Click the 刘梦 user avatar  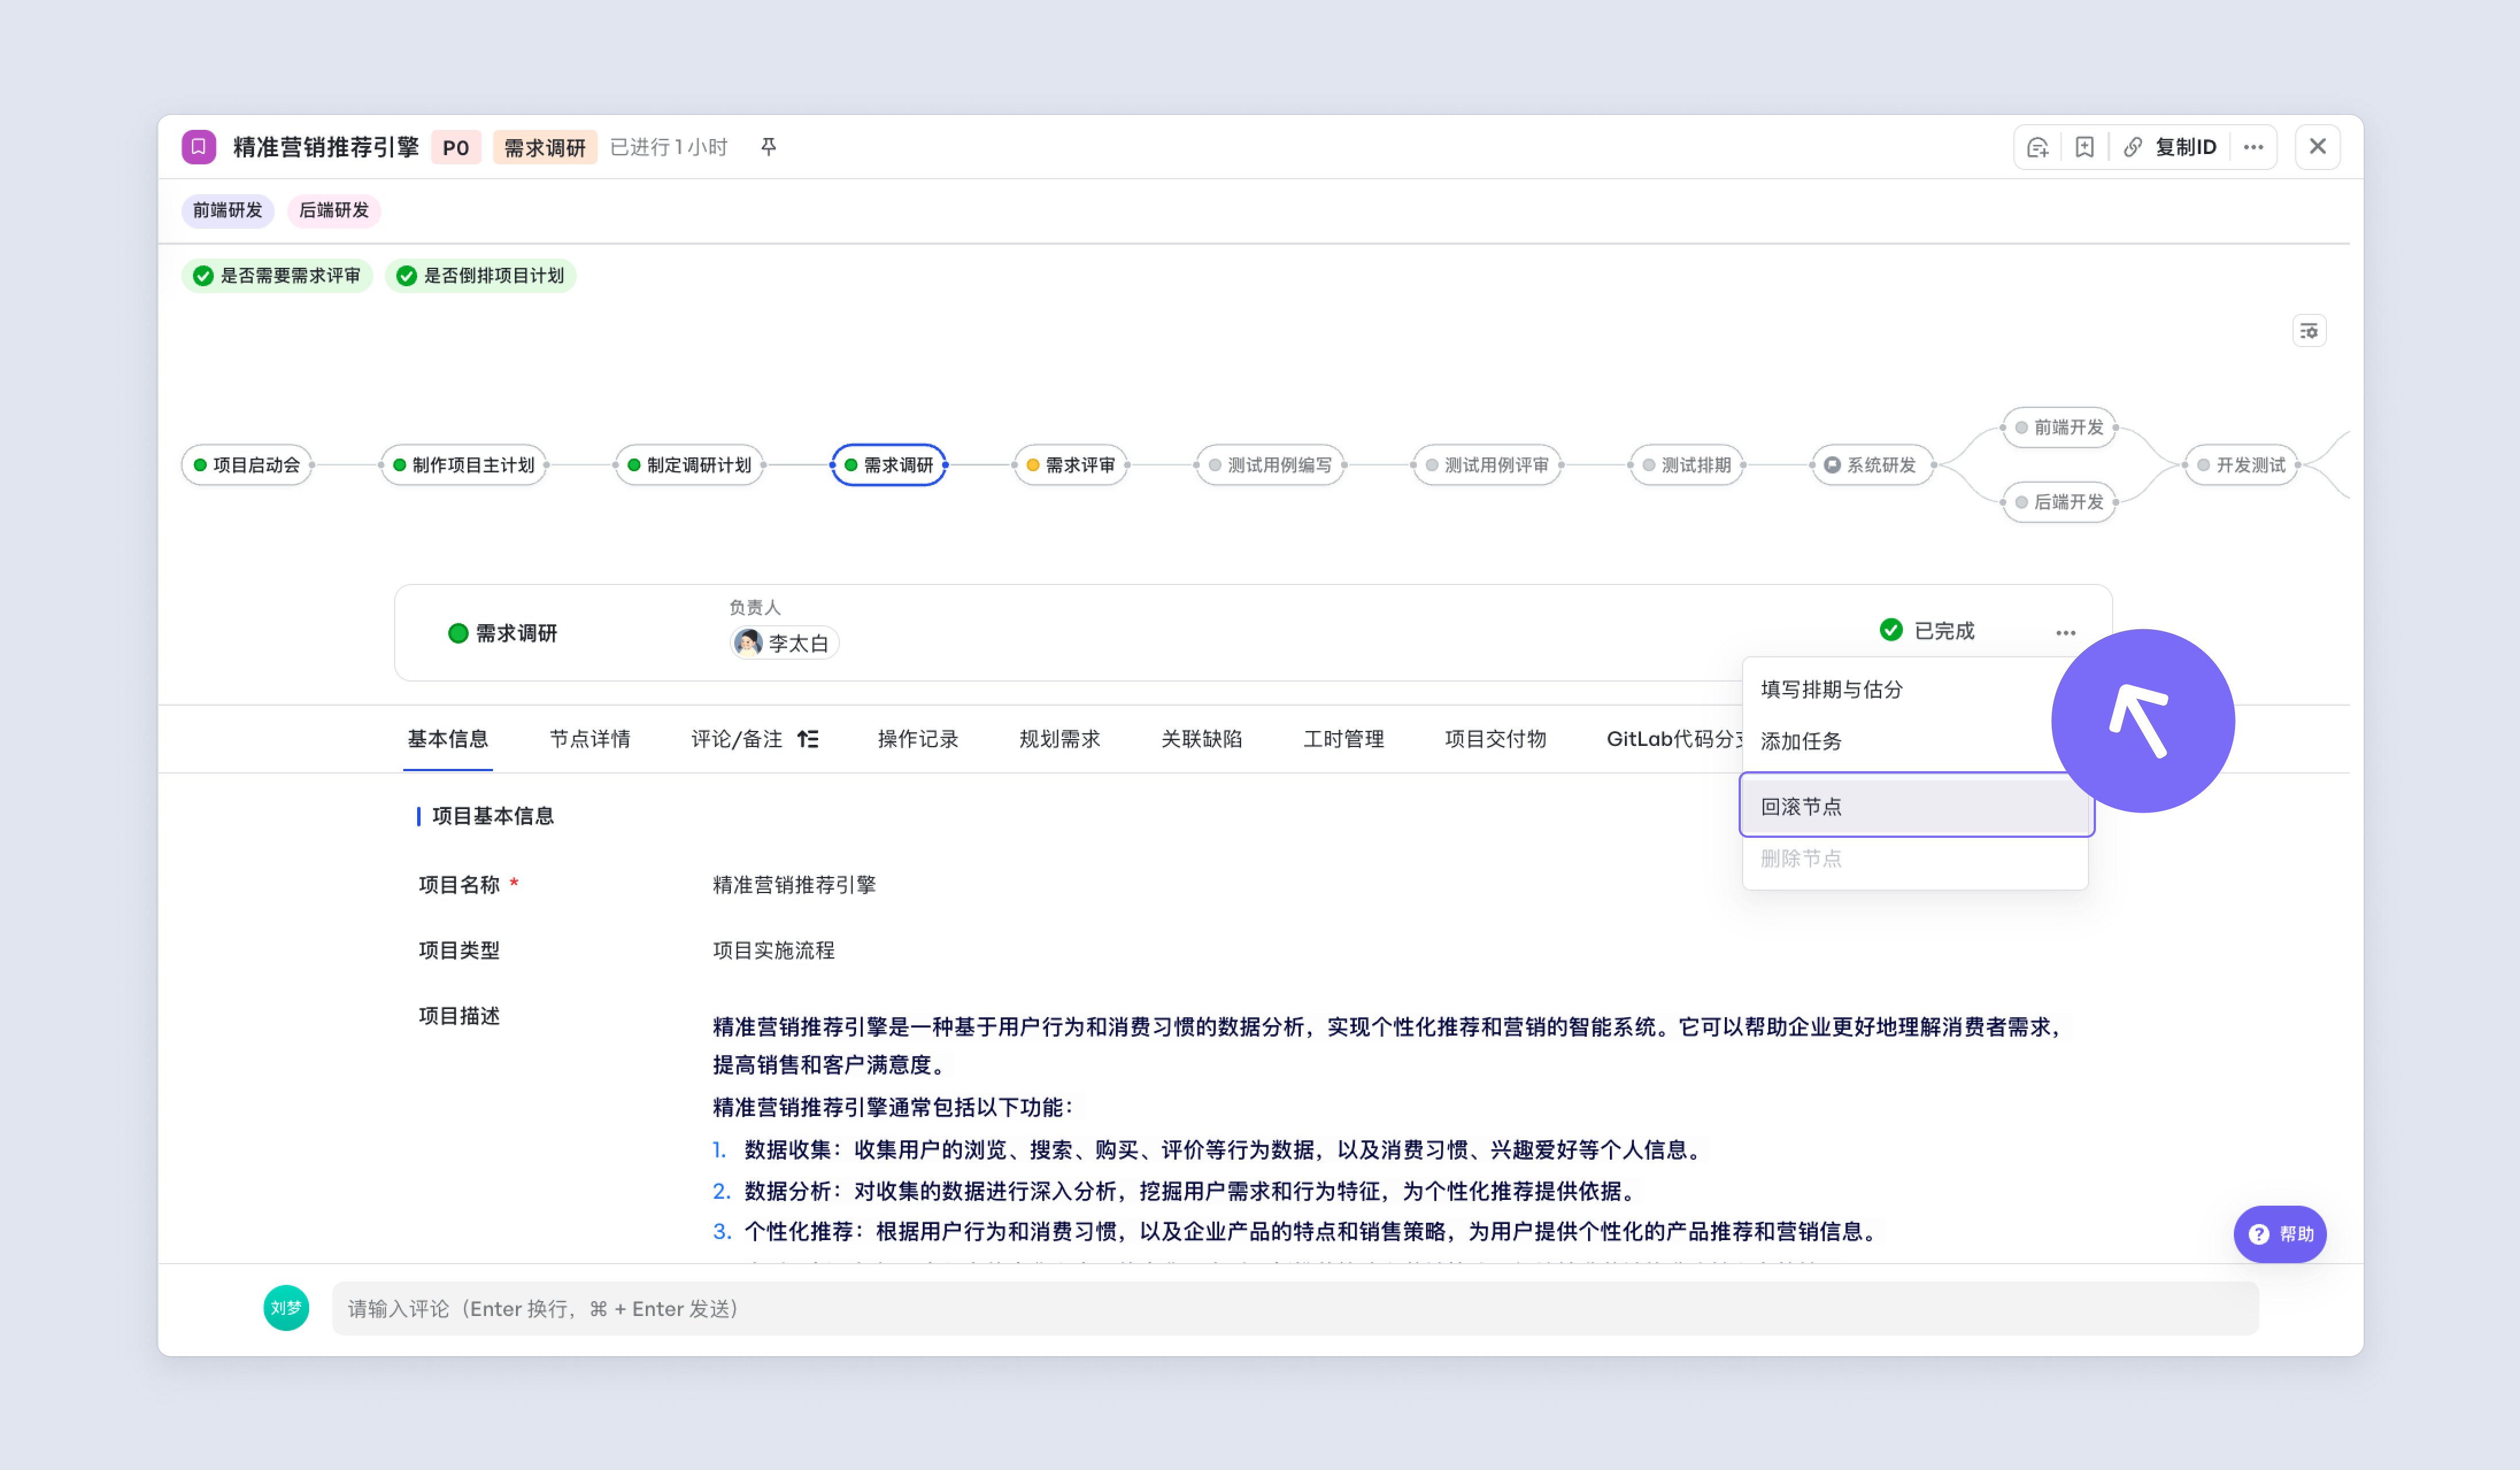(286, 1308)
